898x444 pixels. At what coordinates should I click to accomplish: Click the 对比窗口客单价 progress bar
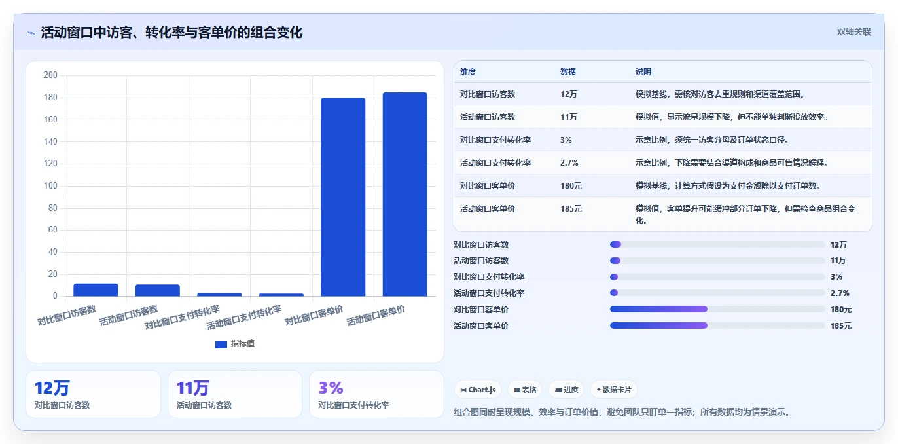717,309
